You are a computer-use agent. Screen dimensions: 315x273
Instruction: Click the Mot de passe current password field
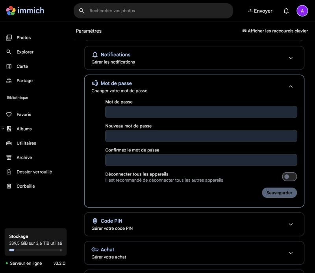pyautogui.click(x=201, y=112)
